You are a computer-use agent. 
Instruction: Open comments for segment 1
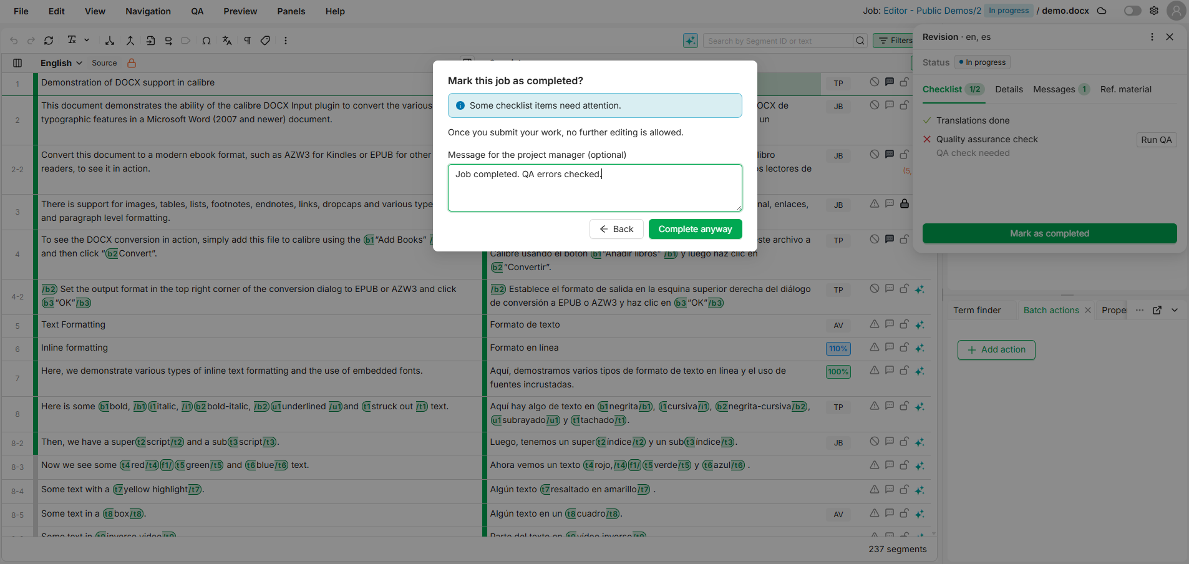coord(890,82)
